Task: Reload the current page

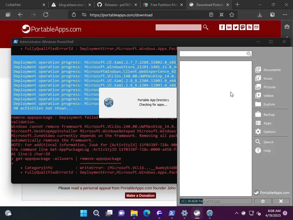Action: coord(46,15)
